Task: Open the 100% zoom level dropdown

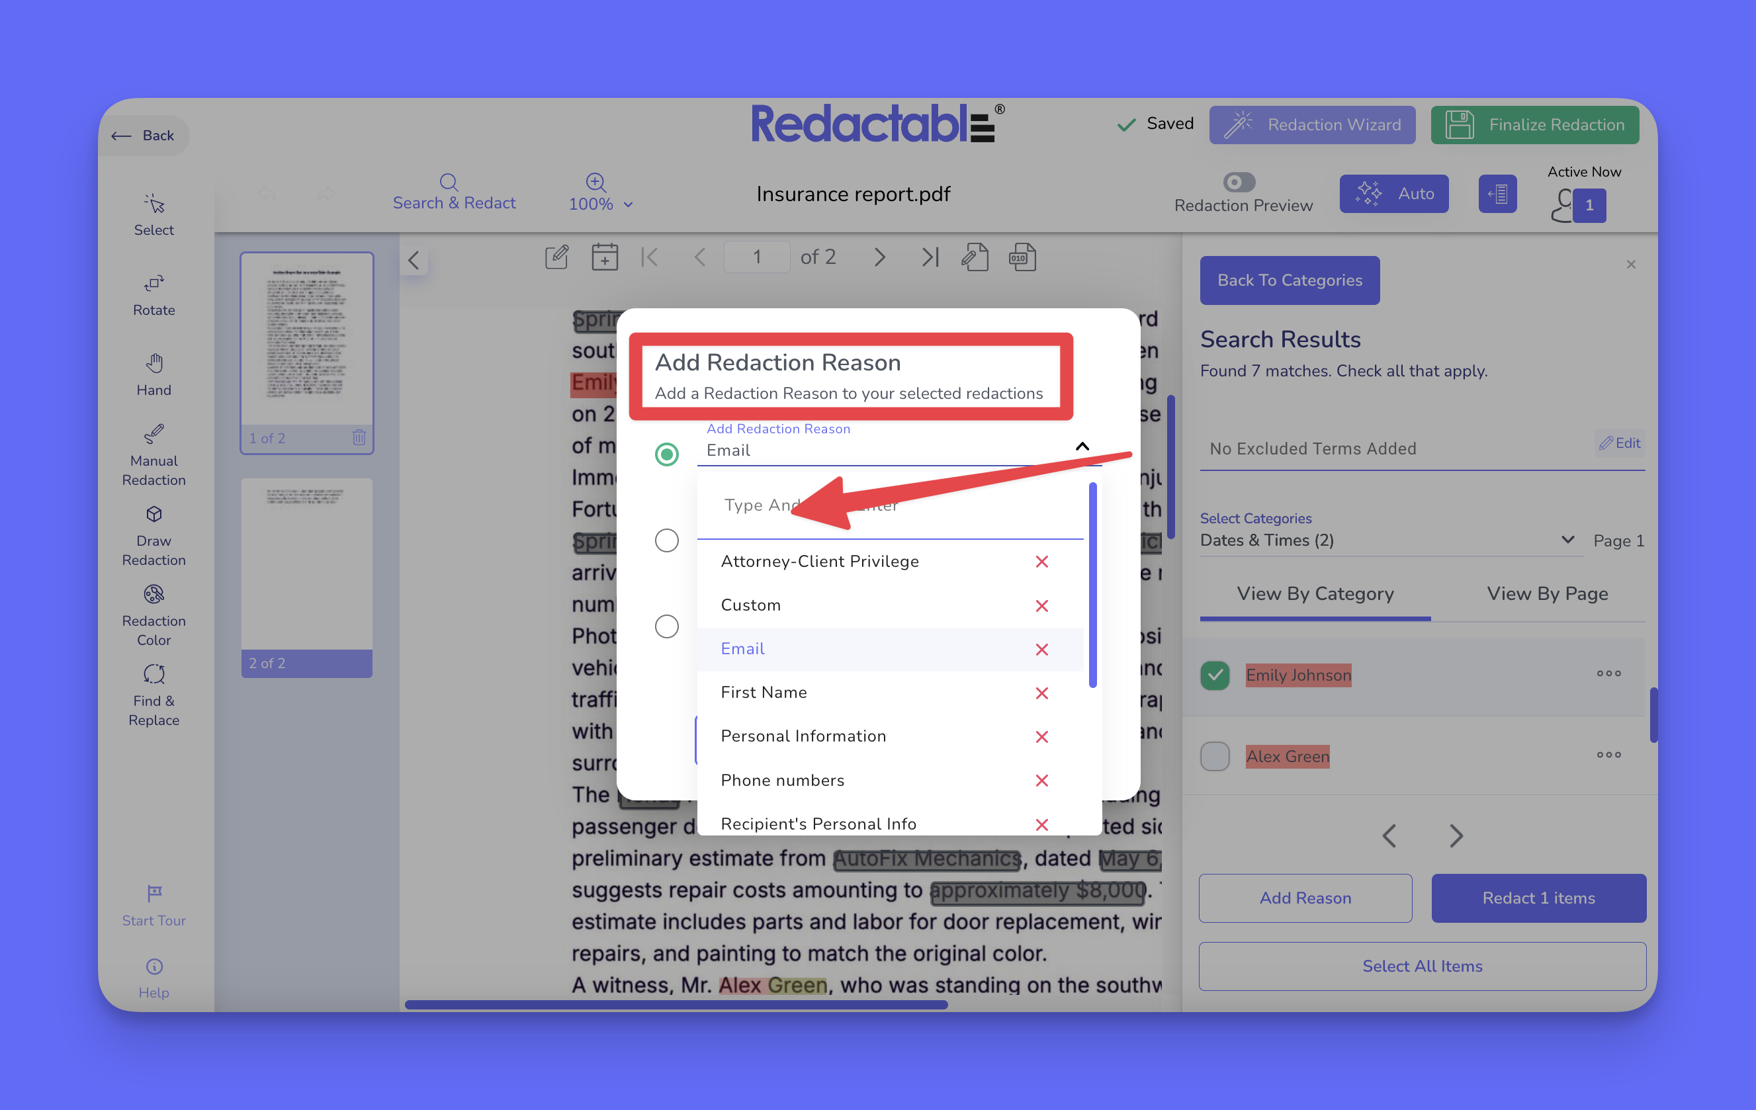Action: (x=600, y=204)
